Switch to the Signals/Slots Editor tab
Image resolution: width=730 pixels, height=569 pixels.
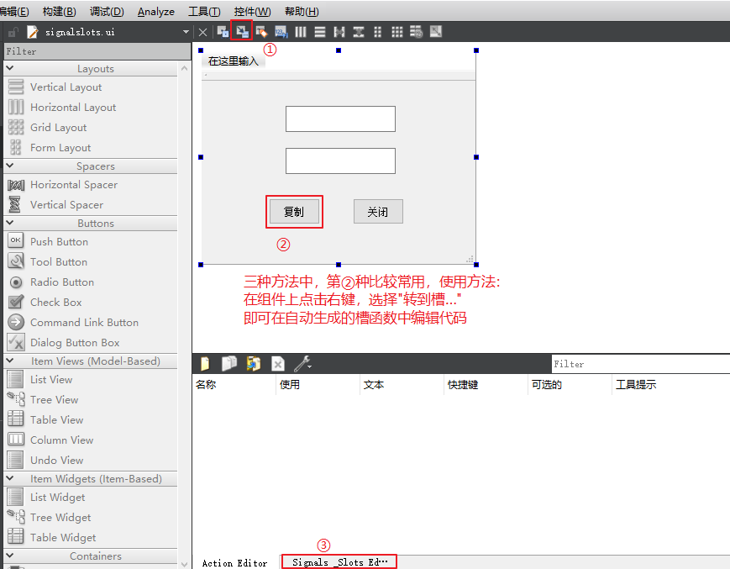[339, 561]
